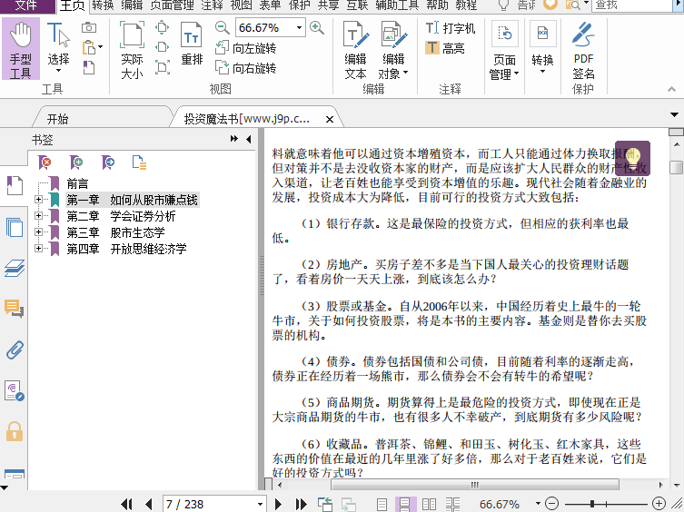The height and width of the screenshot is (512, 684).
Task: Toggle facing pages view mode
Action: [429, 505]
